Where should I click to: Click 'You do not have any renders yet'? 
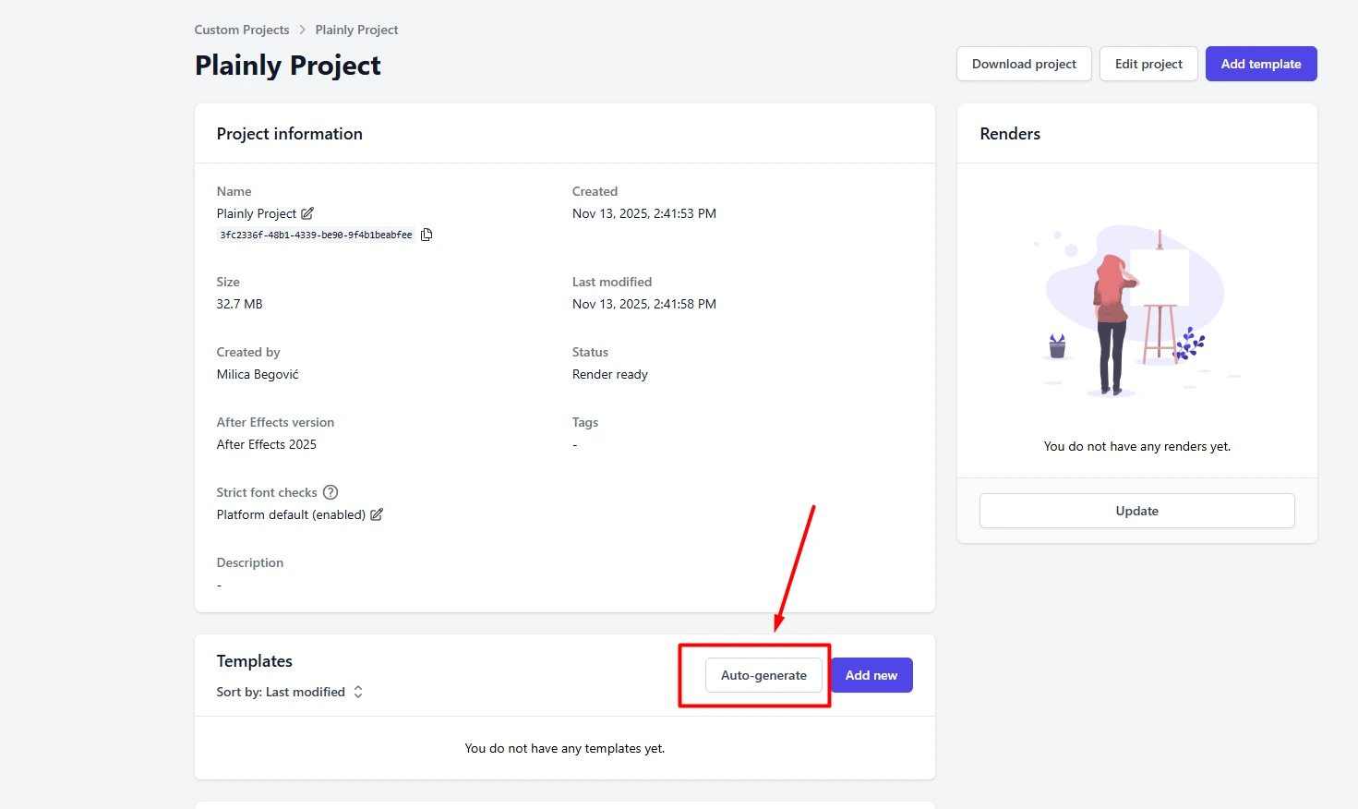[x=1136, y=446]
